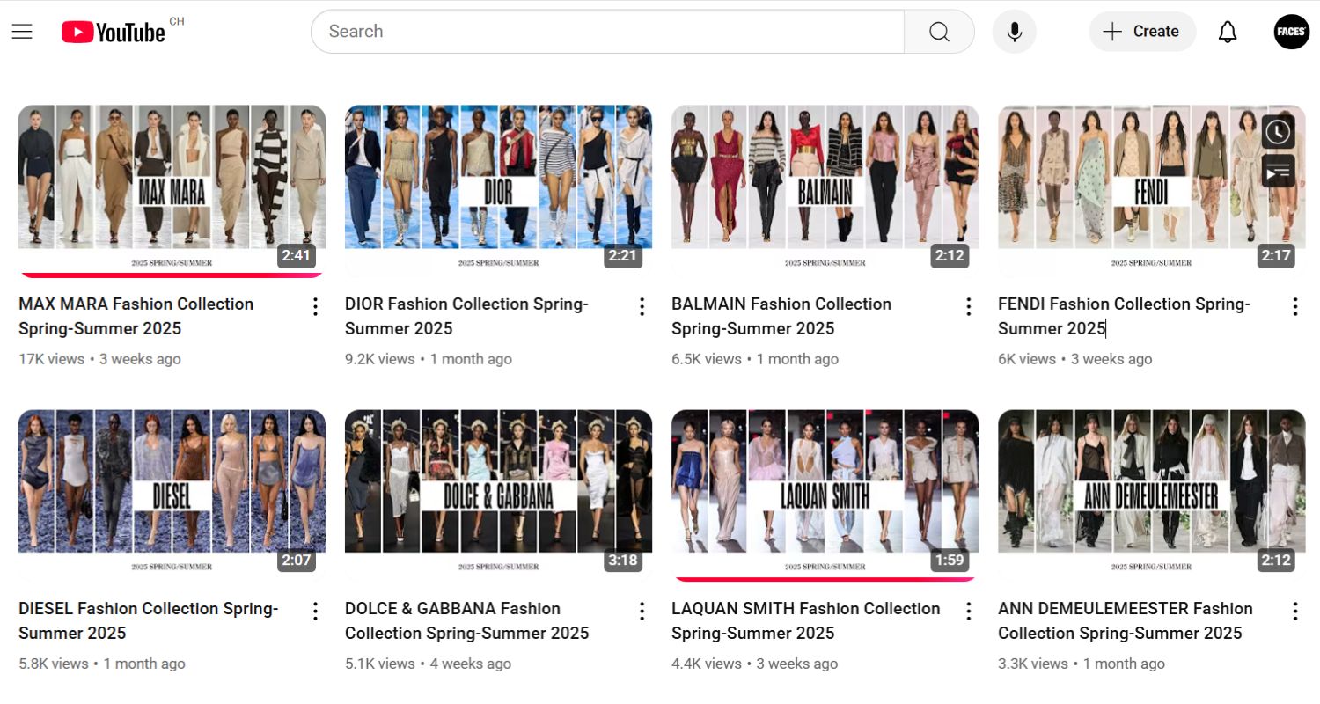
Task: Open FENDI Fashion Collection title link
Action: 1124,316
